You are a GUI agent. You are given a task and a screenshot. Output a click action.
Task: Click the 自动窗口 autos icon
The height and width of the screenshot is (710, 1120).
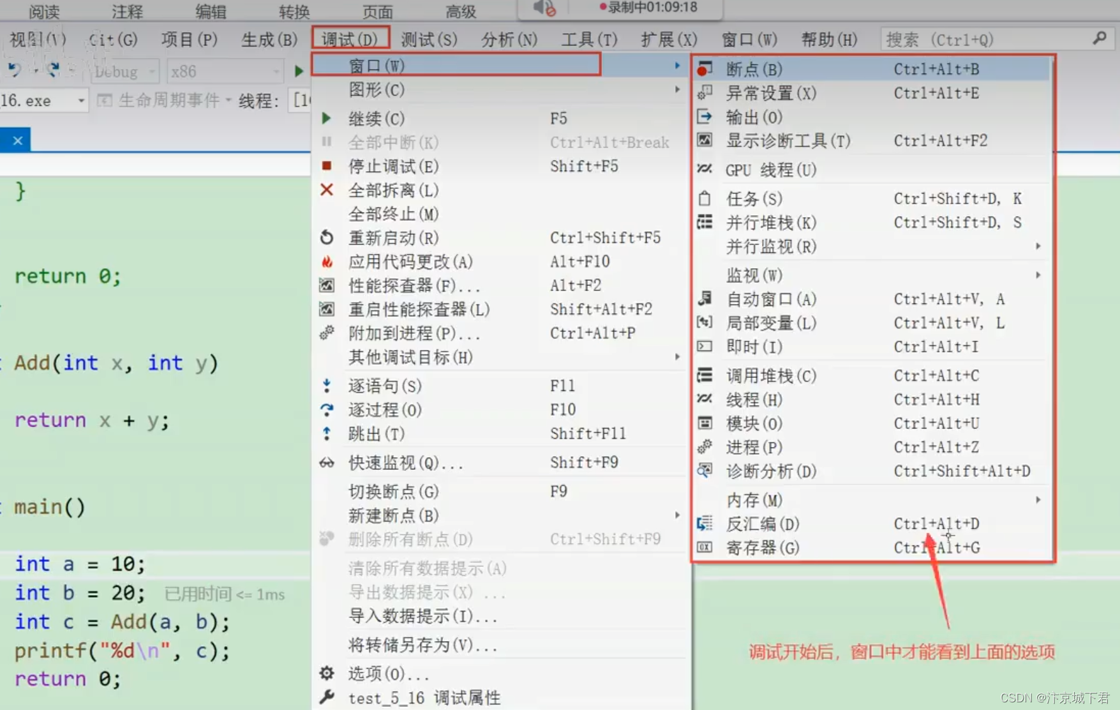[x=705, y=298]
